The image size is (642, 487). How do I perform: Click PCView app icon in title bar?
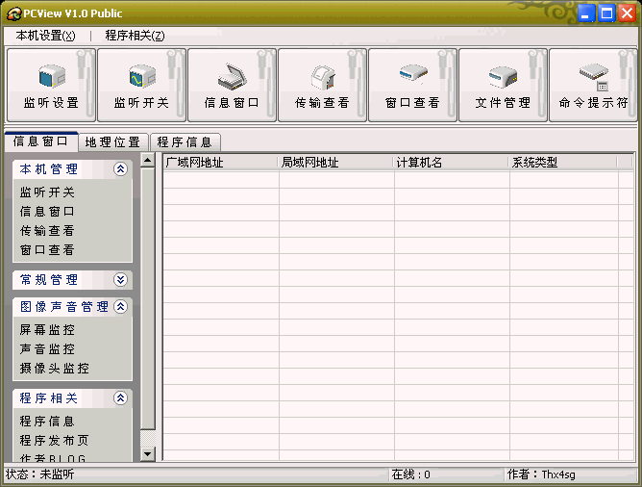click(x=13, y=13)
